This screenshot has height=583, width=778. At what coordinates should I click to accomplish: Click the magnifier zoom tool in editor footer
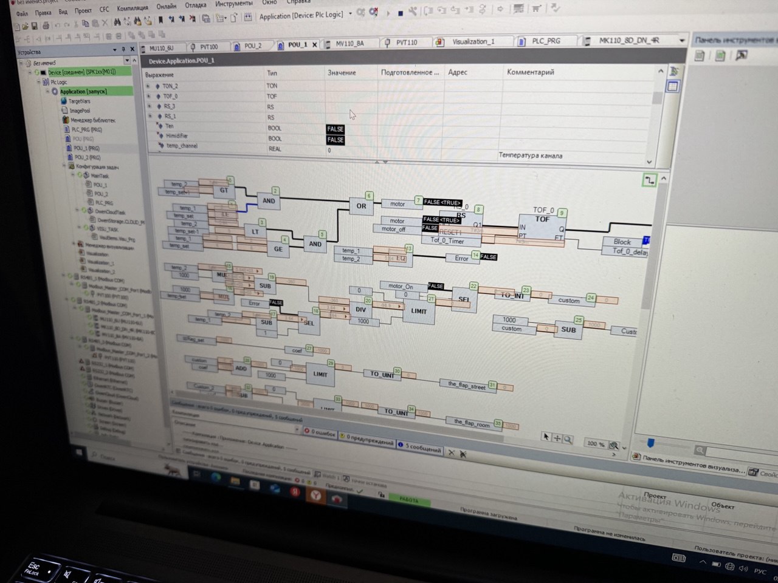(568, 439)
